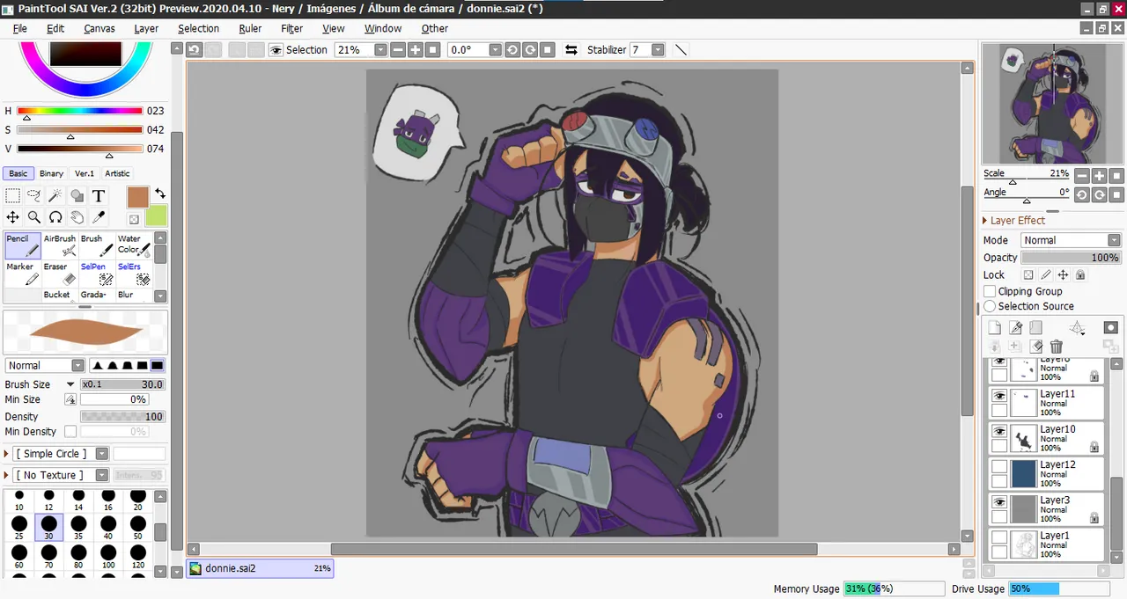Toggle the Lock transparency button

coord(1028,274)
